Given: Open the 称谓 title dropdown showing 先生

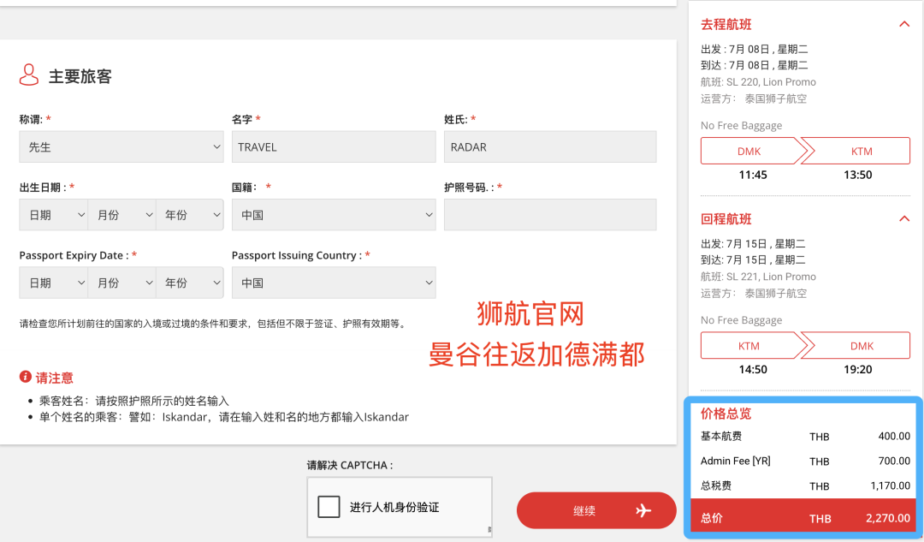Looking at the screenshot, I should tap(121, 146).
